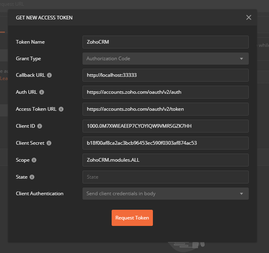Edit the Client ID text field
The image size is (269, 253).
tap(165, 126)
